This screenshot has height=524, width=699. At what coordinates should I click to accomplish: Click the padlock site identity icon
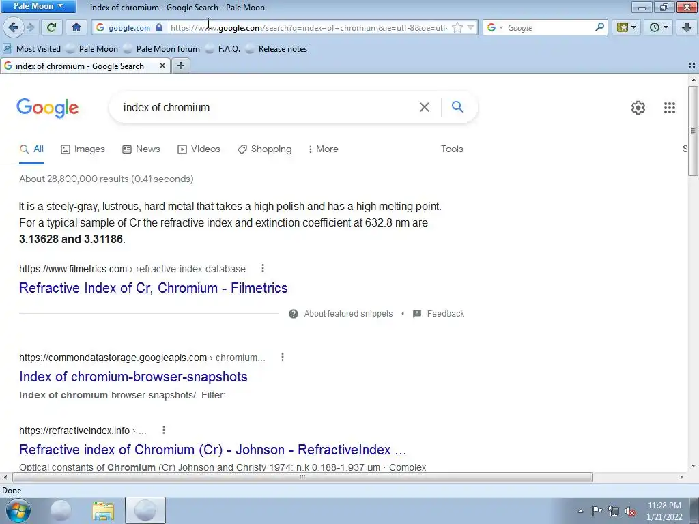point(159,27)
